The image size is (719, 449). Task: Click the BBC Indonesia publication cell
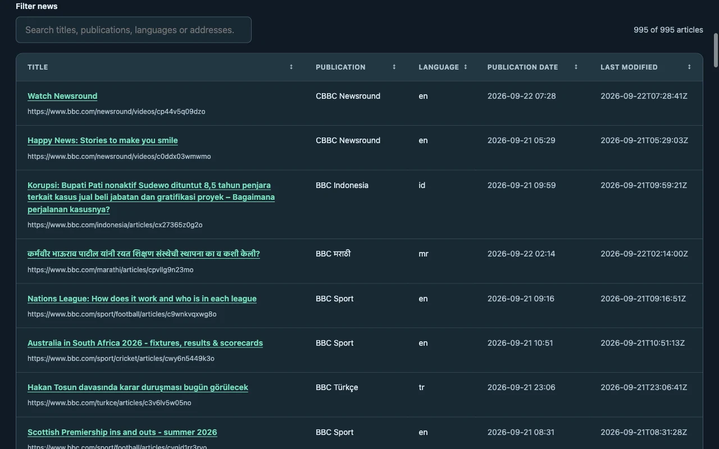[342, 185]
